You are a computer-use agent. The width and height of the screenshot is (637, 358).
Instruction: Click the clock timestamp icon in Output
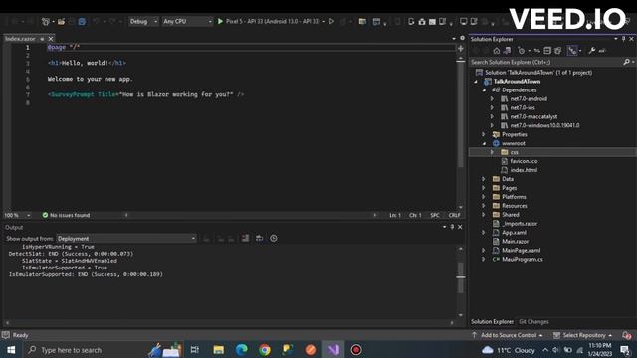tap(274, 238)
